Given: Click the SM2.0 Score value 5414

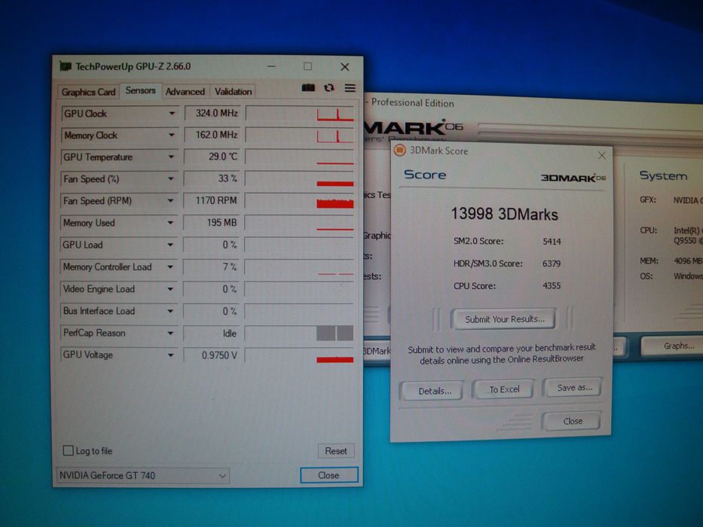Looking at the screenshot, I should 552,242.
